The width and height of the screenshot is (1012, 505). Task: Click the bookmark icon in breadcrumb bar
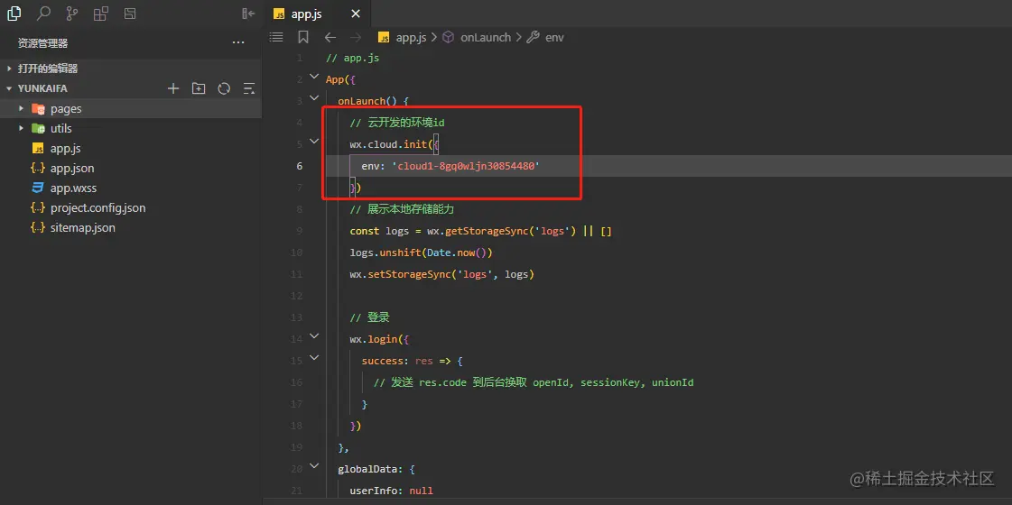(x=303, y=37)
